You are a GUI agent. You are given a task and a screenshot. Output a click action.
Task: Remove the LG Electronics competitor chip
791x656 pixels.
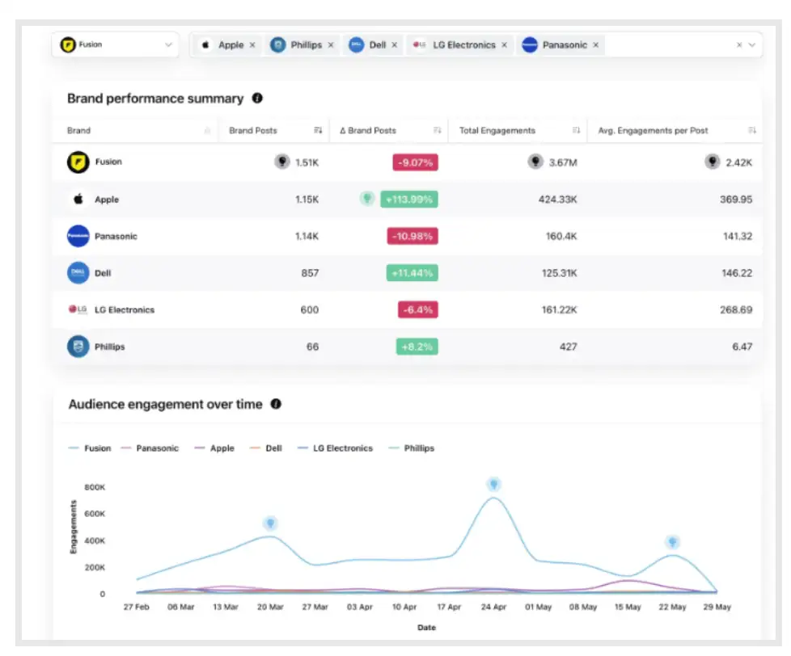point(504,45)
